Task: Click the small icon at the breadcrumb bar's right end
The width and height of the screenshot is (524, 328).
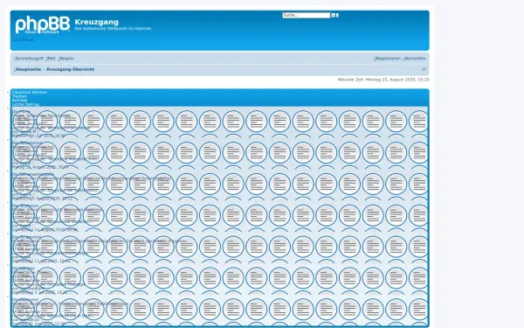Action: (x=424, y=69)
